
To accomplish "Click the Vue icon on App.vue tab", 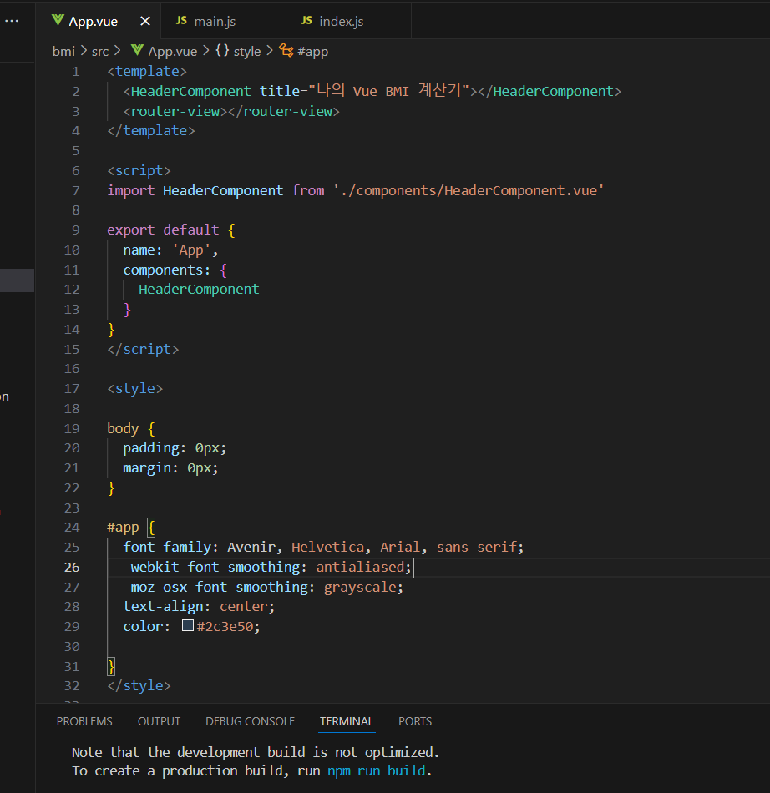I will pos(58,21).
